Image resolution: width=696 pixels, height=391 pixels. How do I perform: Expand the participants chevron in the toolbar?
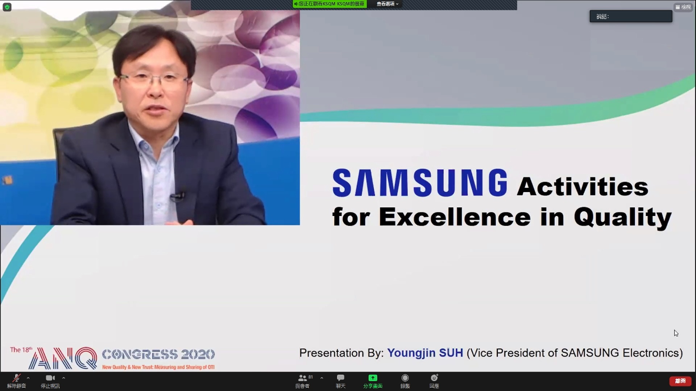(x=322, y=378)
